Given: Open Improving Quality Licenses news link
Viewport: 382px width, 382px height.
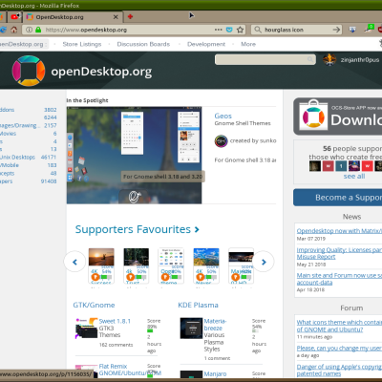Looking at the screenshot, I should point(339,253).
